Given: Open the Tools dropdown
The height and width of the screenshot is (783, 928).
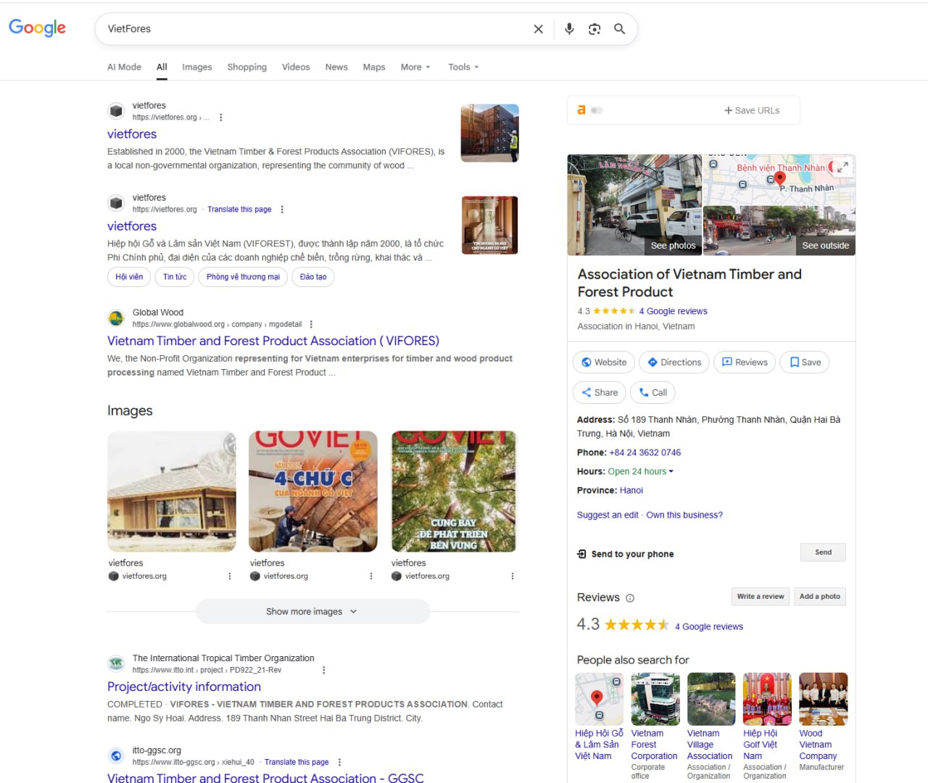Looking at the screenshot, I should pyautogui.click(x=463, y=67).
